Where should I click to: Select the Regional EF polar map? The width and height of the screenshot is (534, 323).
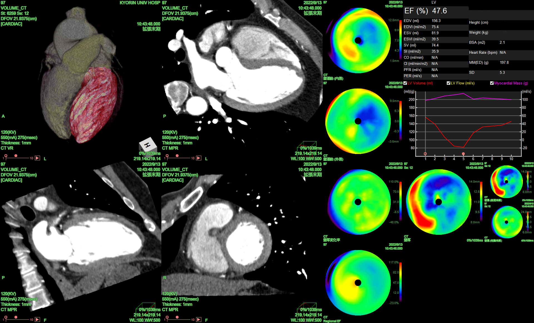(358, 283)
